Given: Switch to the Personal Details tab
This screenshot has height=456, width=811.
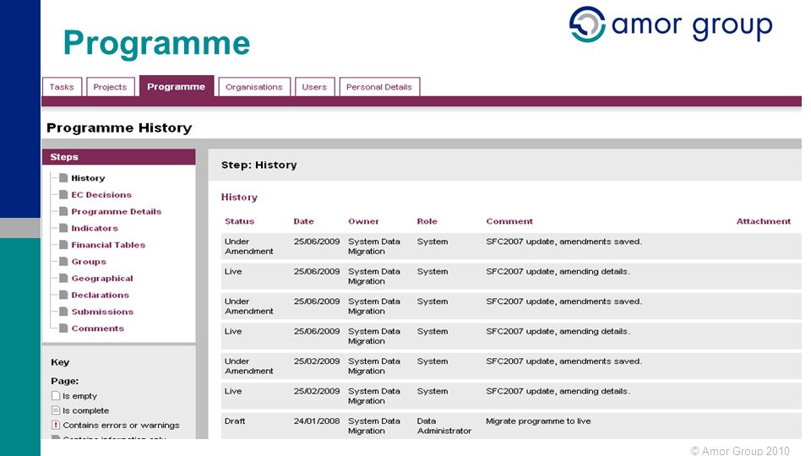Looking at the screenshot, I should click(x=379, y=87).
